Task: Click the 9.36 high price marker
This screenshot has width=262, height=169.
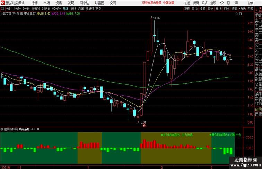Action: (157, 18)
